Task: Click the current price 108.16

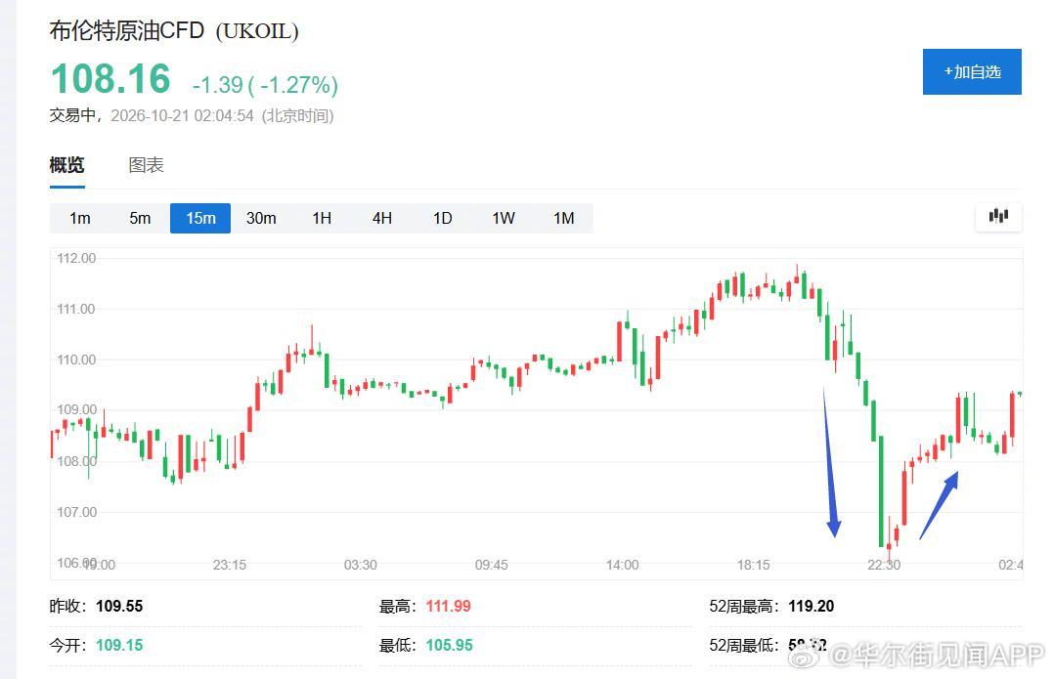Action: coord(110,78)
